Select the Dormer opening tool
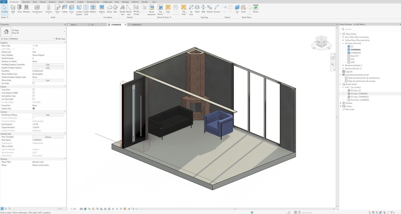 (x=217, y=9)
